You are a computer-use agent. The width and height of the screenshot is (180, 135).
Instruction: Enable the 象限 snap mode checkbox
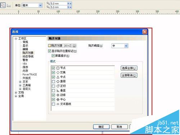[53, 82]
